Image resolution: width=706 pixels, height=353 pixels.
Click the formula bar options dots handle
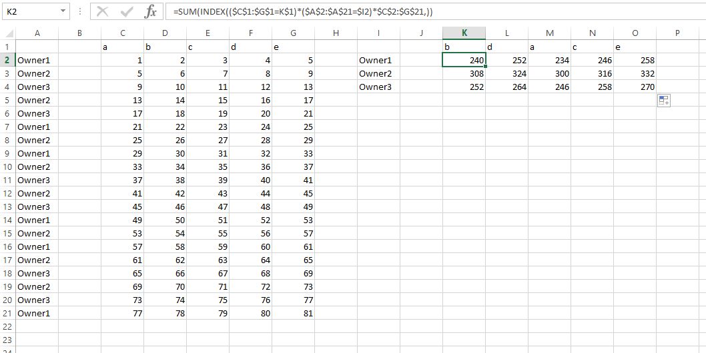[x=80, y=12]
